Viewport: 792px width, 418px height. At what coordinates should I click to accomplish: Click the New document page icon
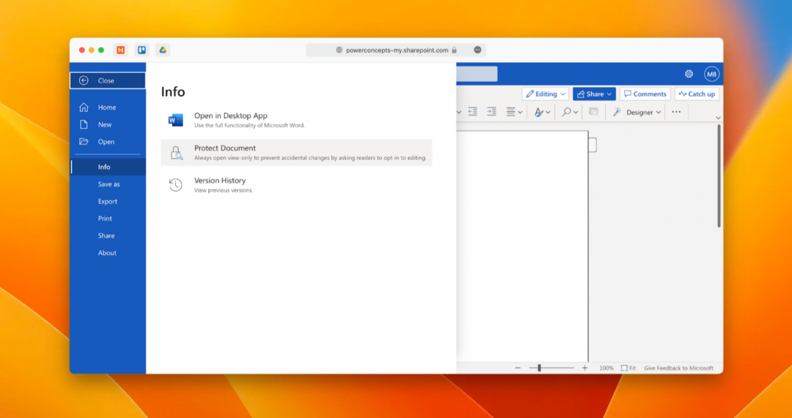(x=84, y=125)
